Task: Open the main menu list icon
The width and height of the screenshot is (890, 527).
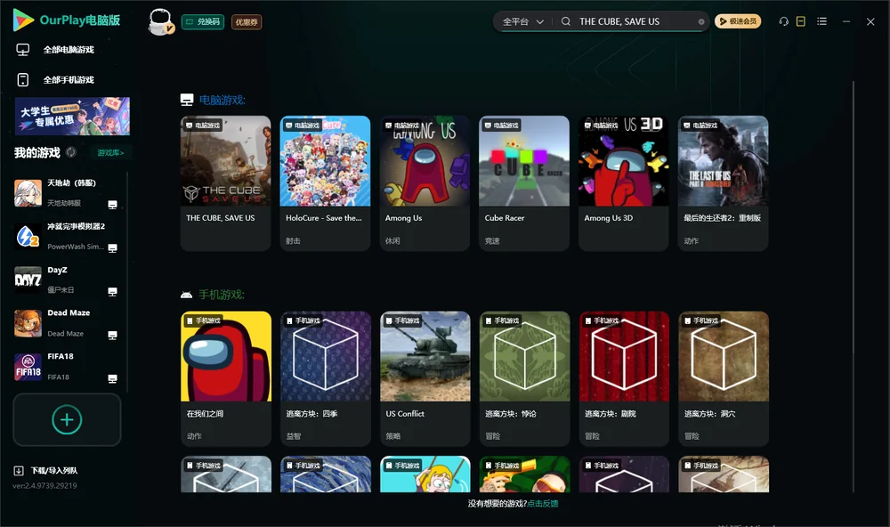Action: tap(821, 21)
